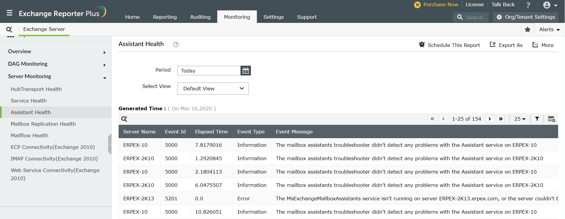
Task: Click the Org/Tenant Settings gear icon
Action: point(499,17)
